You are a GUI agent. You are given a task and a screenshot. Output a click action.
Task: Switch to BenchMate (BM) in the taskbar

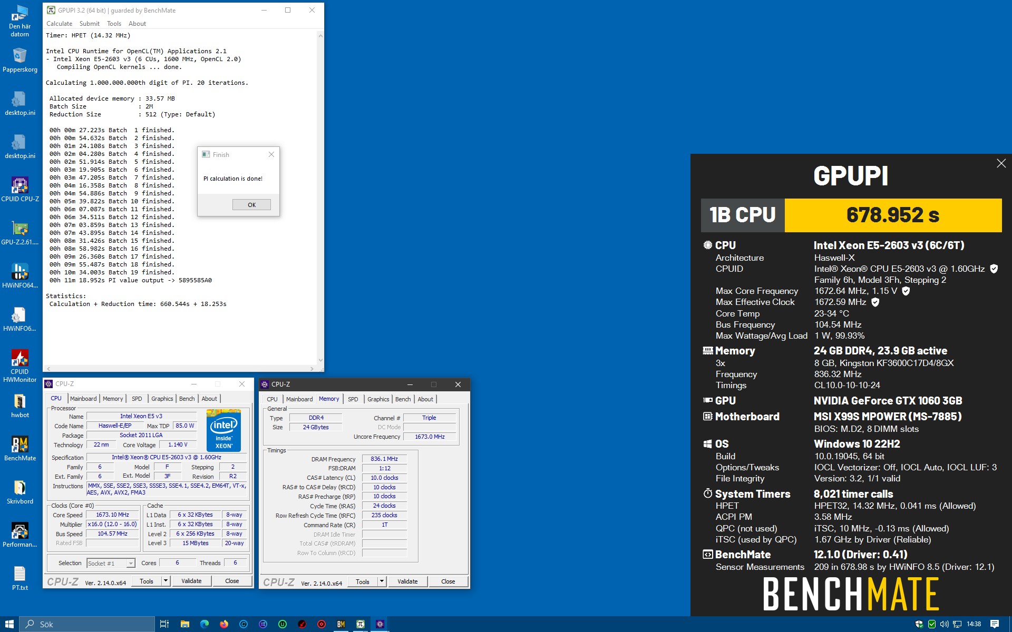click(x=341, y=624)
